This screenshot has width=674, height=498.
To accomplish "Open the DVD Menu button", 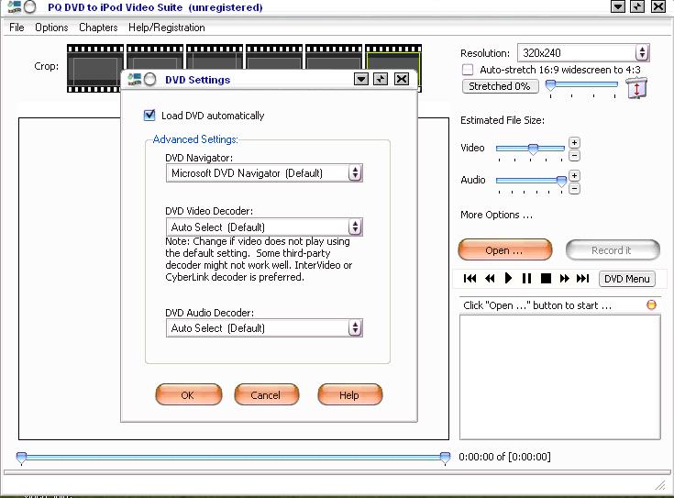I will 626,279.
